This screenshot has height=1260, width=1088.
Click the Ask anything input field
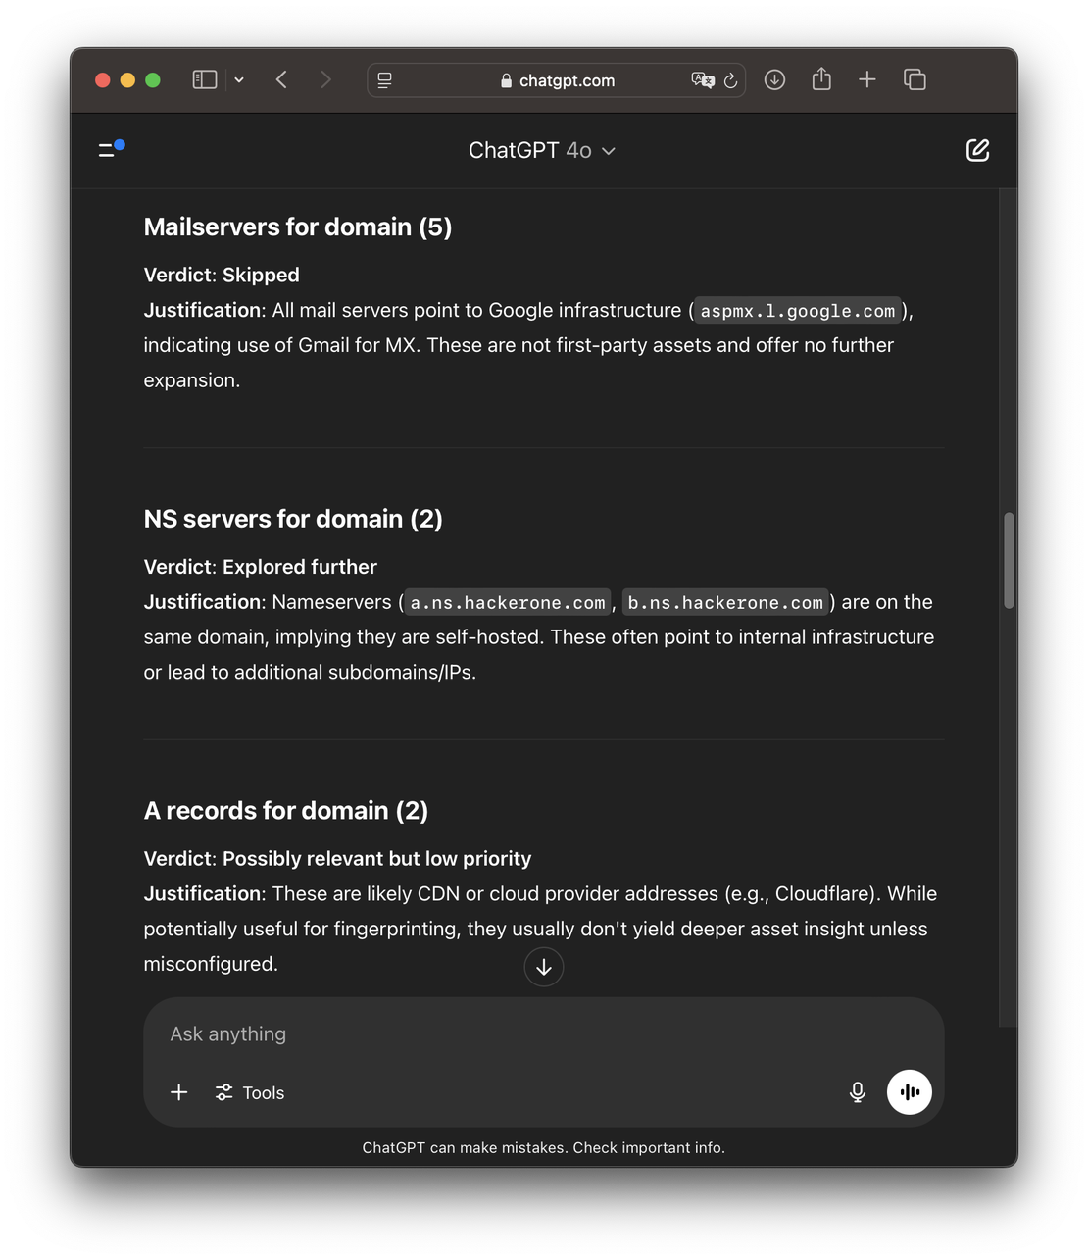tap(543, 1033)
